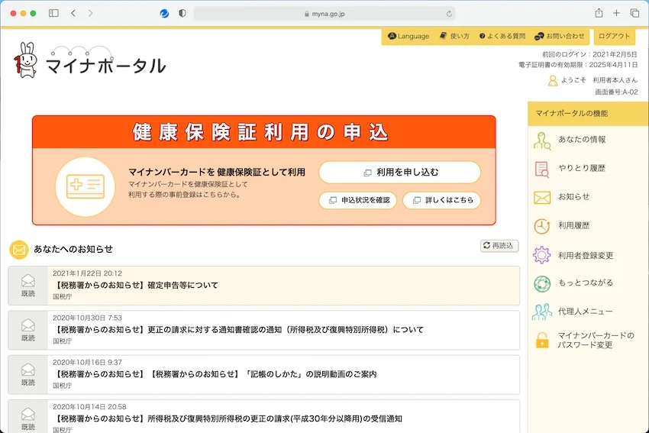Click the 利用者登録変更 link text
This screenshot has height=433, width=649.
point(586,255)
